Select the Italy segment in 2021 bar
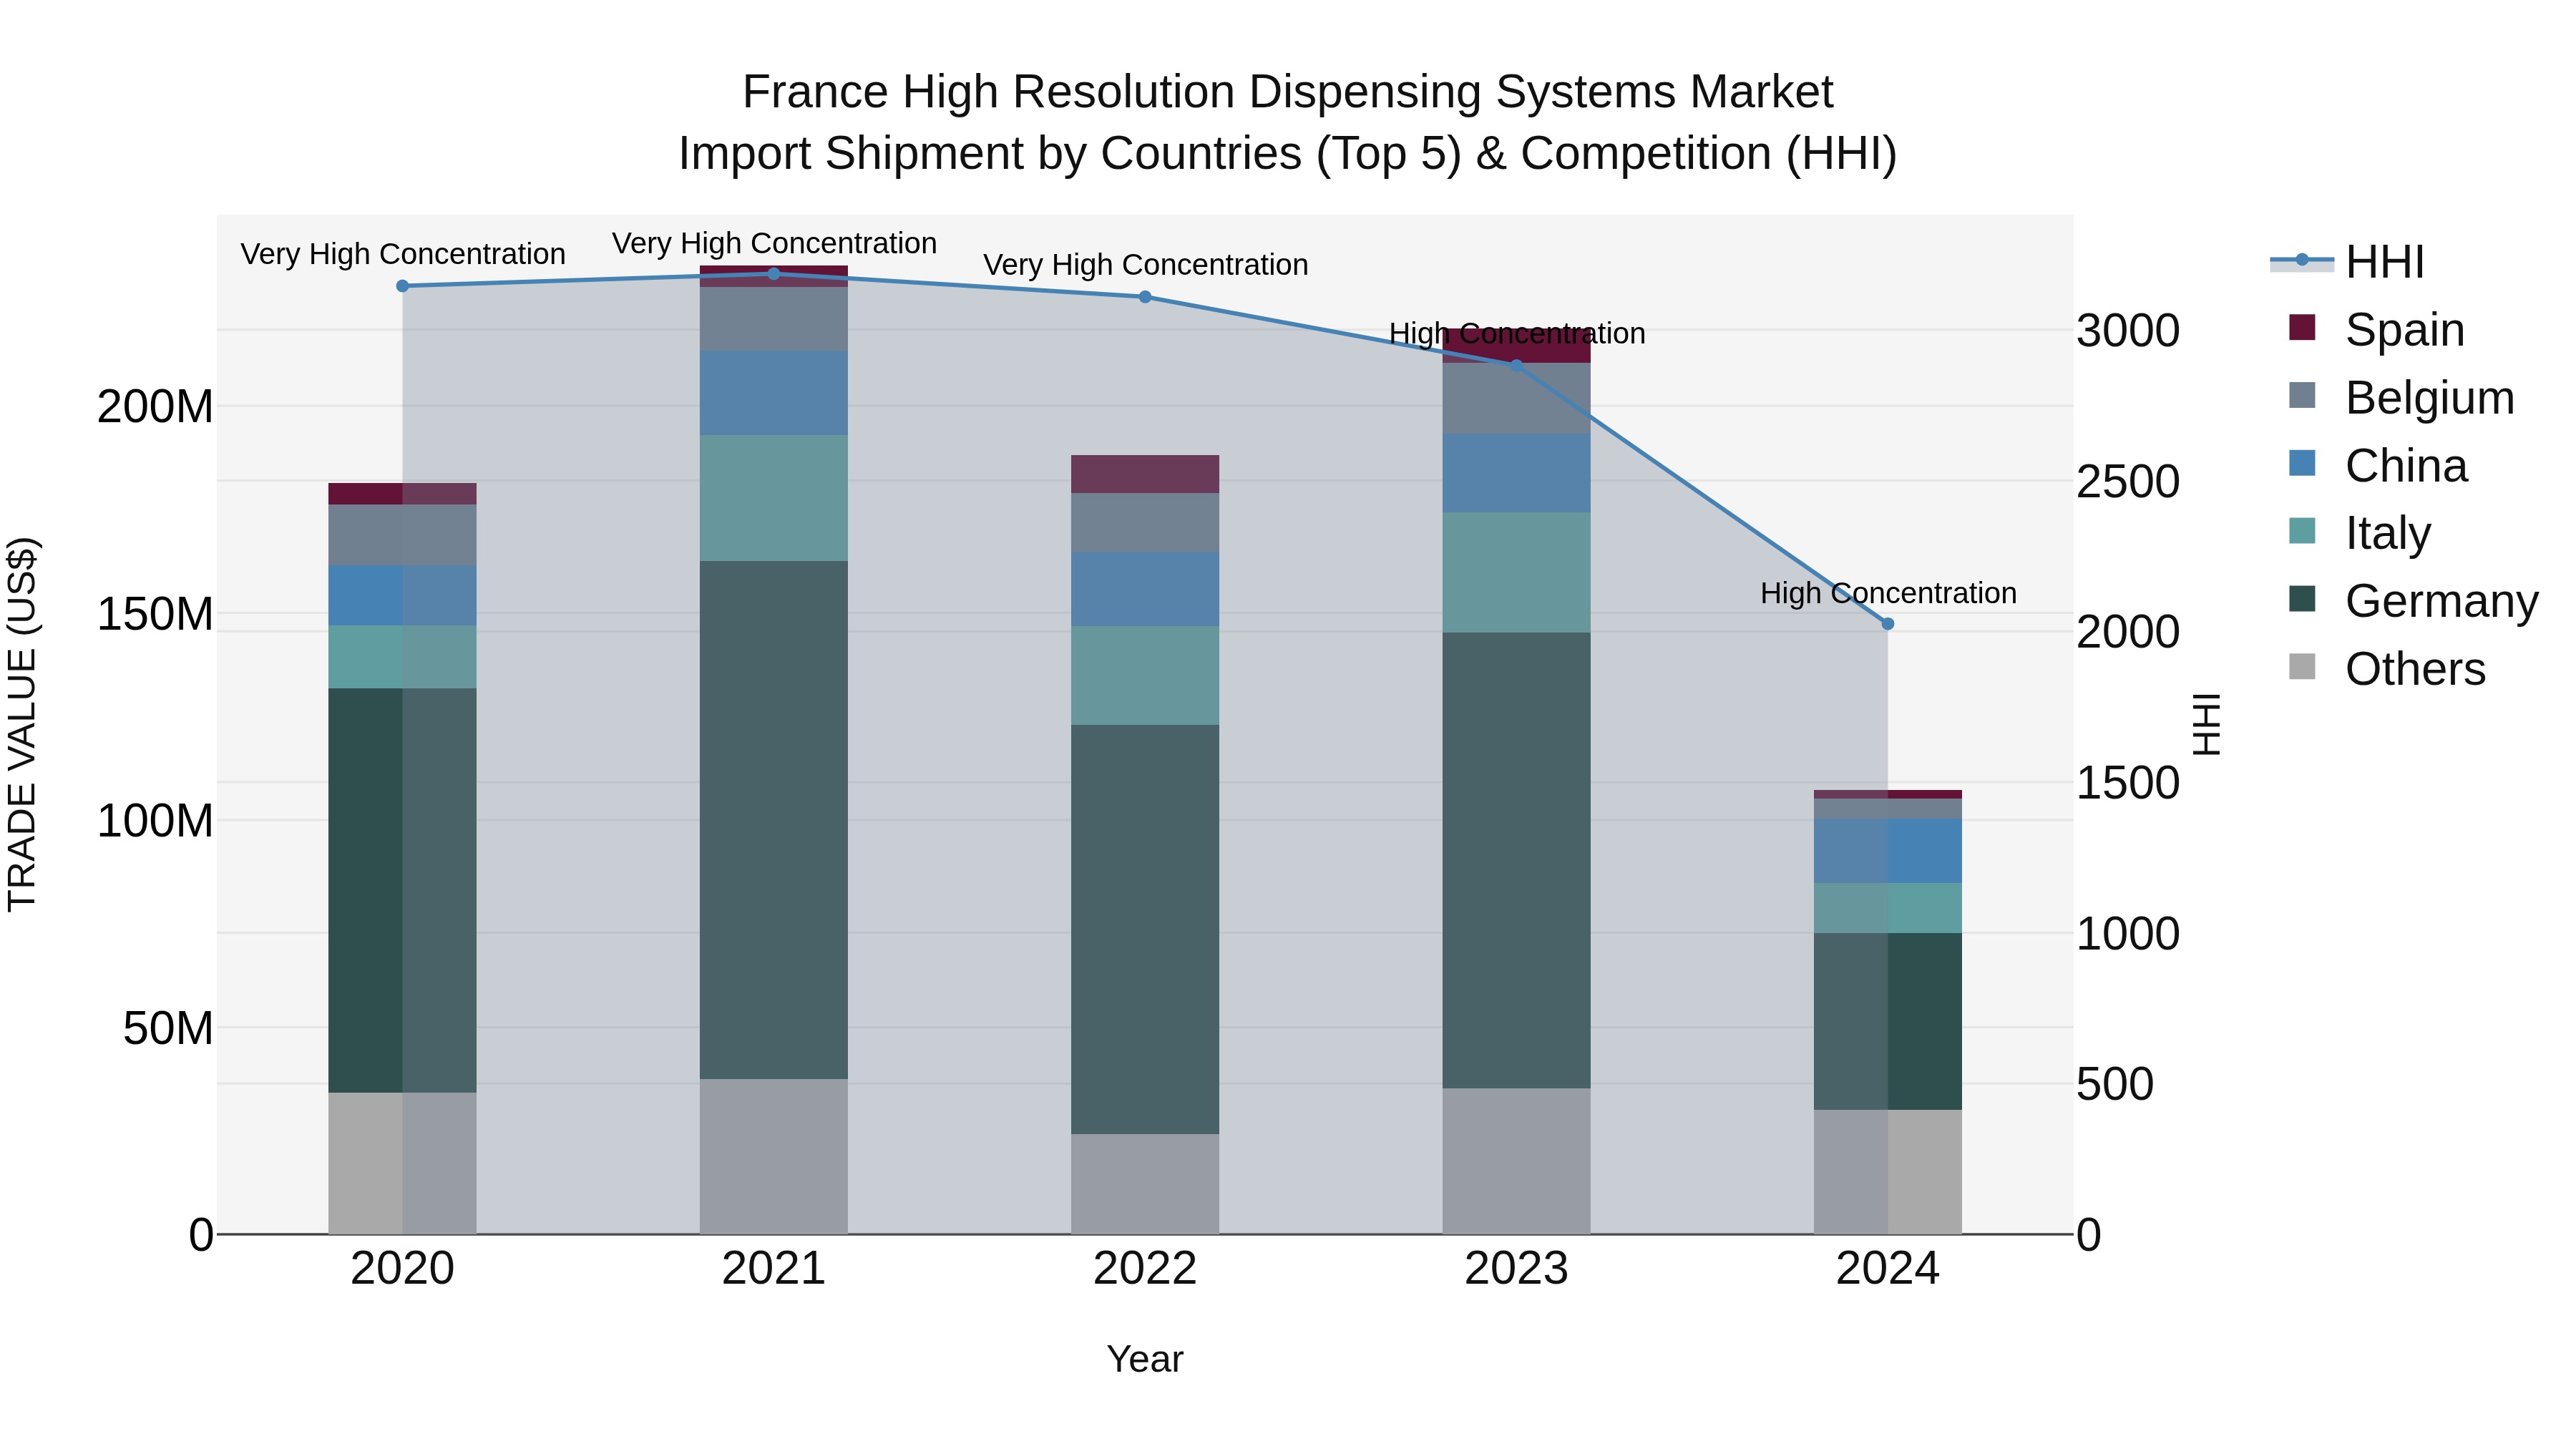This screenshot has width=2576, height=1449. 774,498
